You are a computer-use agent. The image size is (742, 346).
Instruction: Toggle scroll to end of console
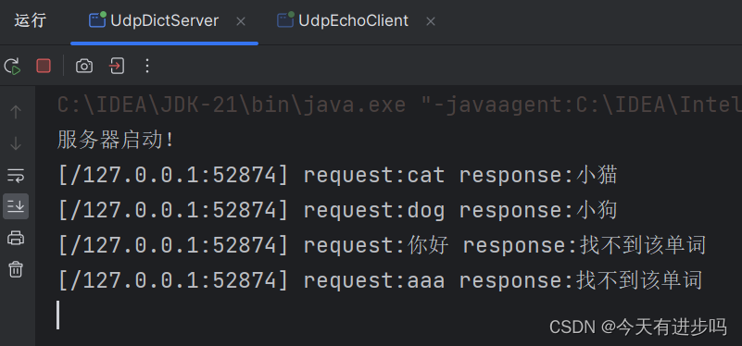pos(16,206)
